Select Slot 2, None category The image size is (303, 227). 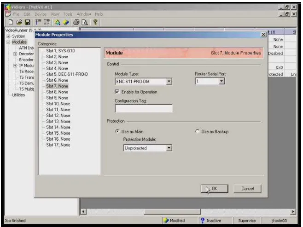57,57
